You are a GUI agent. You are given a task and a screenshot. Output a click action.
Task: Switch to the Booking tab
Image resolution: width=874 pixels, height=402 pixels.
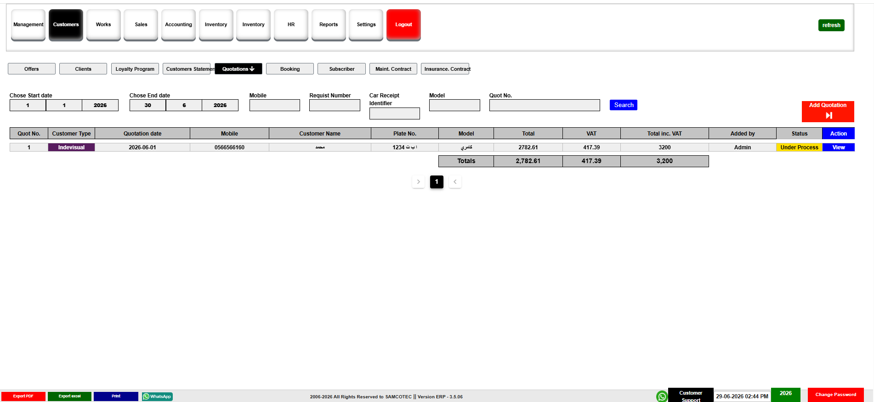(290, 69)
